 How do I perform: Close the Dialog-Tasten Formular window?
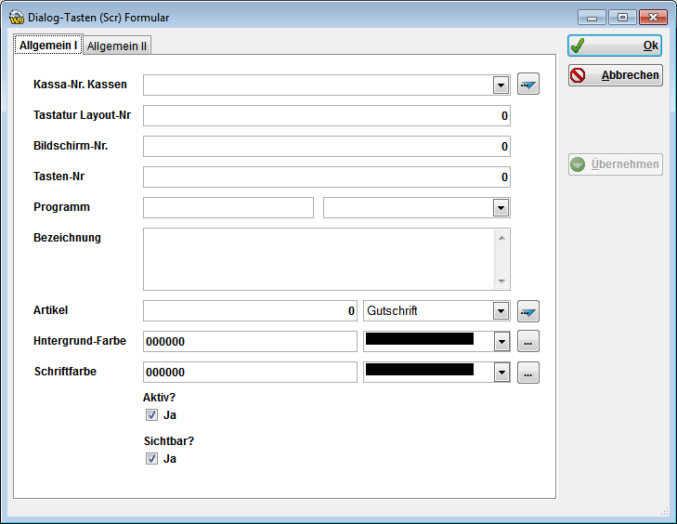pos(653,18)
